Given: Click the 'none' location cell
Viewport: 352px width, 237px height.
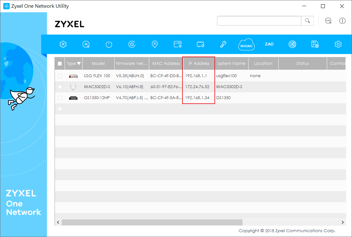Looking at the screenshot, I should click(x=255, y=76).
